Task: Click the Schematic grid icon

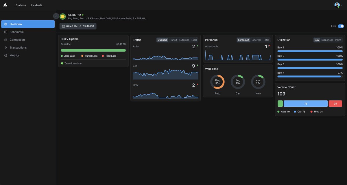Action: click(x=6, y=32)
